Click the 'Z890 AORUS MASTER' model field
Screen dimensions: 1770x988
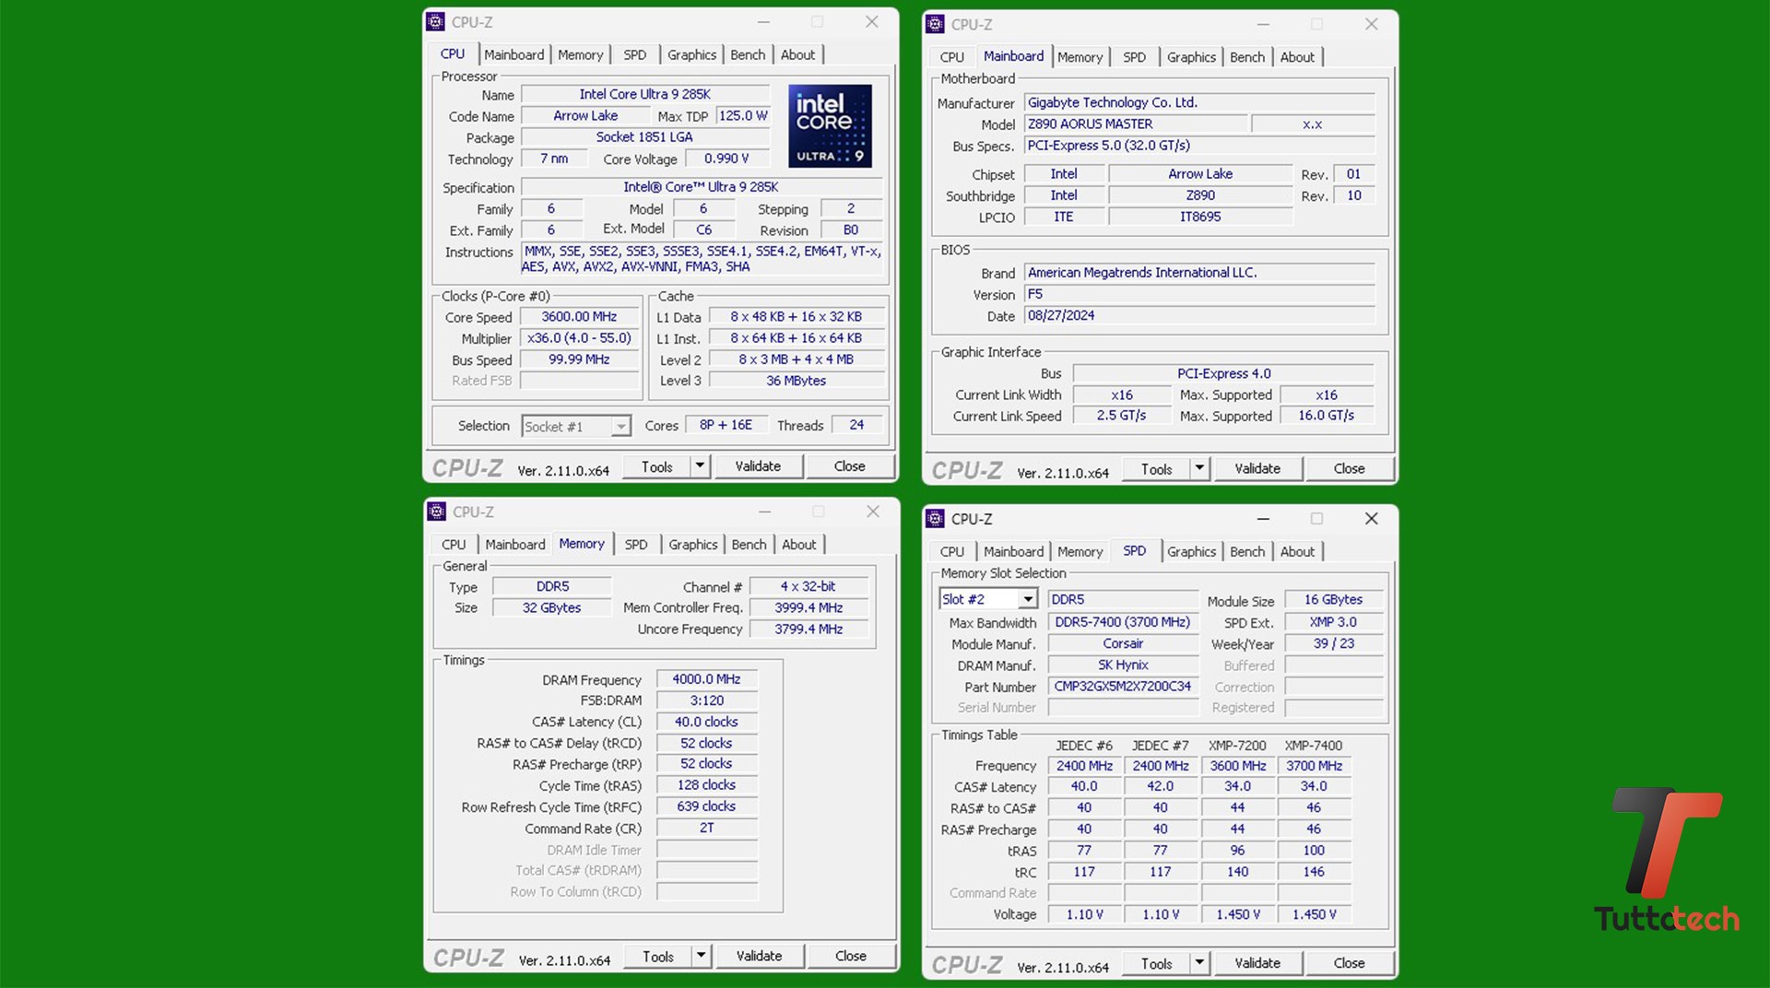pos(1136,123)
